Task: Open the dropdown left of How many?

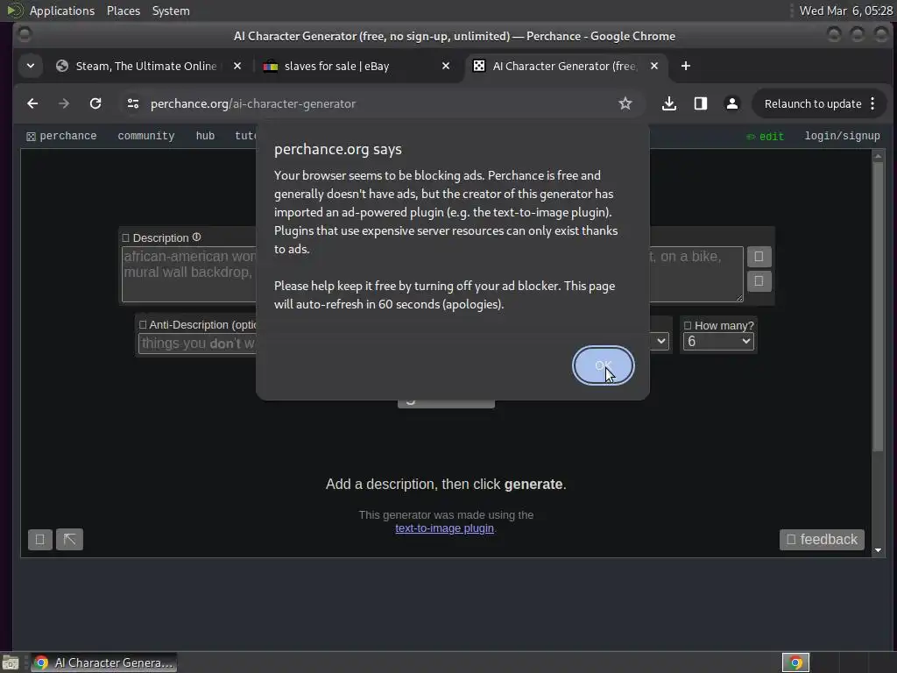Action: (660, 342)
